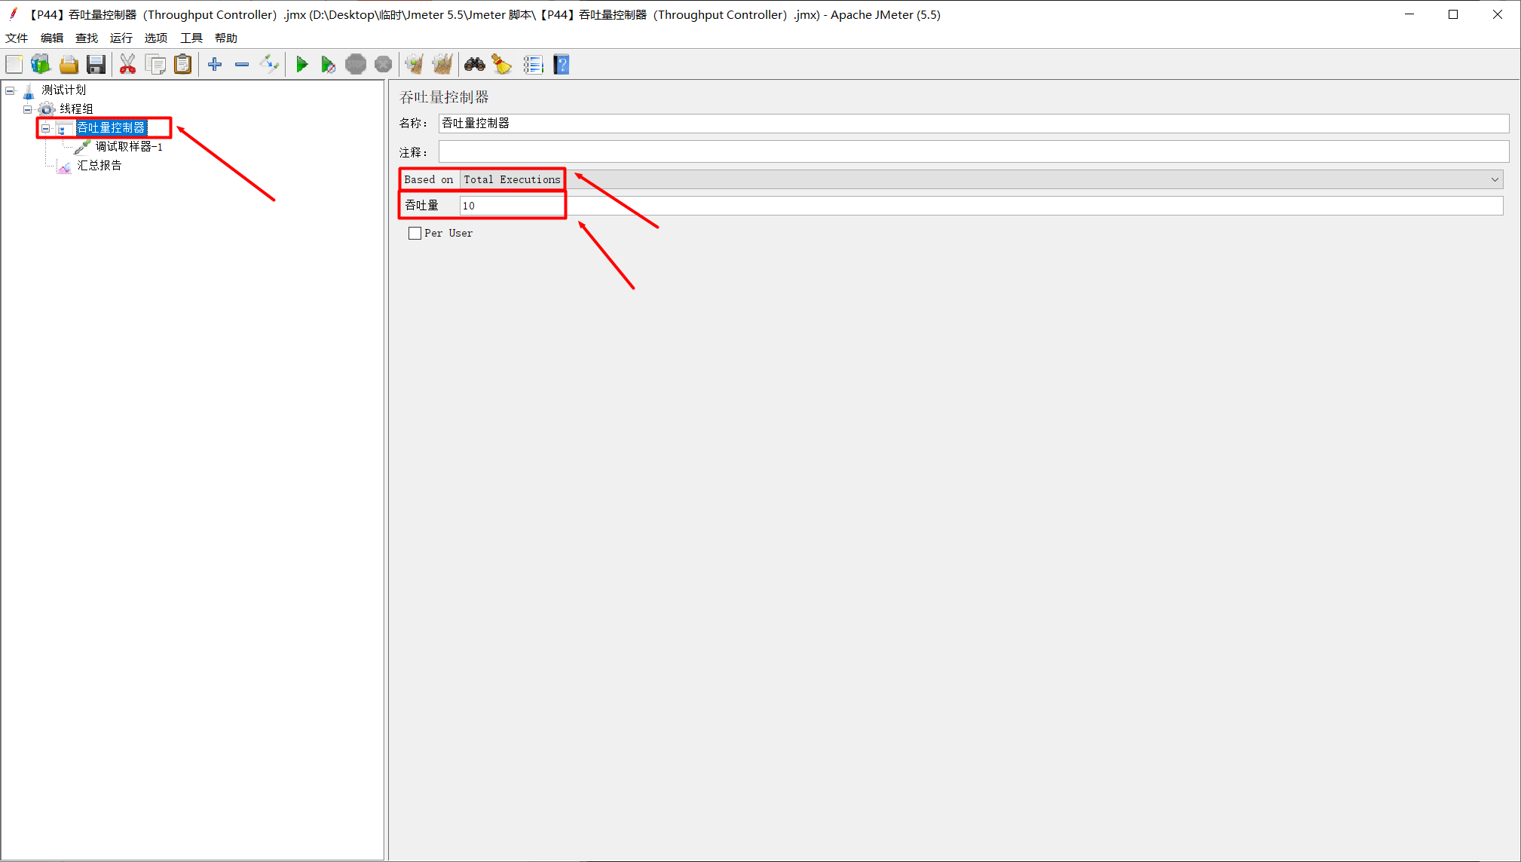Open the 帮助 menu
Image resolution: width=1521 pixels, height=862 pixels.
tap(226, 38)
